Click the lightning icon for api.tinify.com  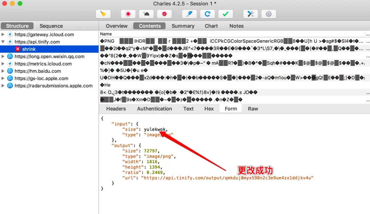point(10,42)
